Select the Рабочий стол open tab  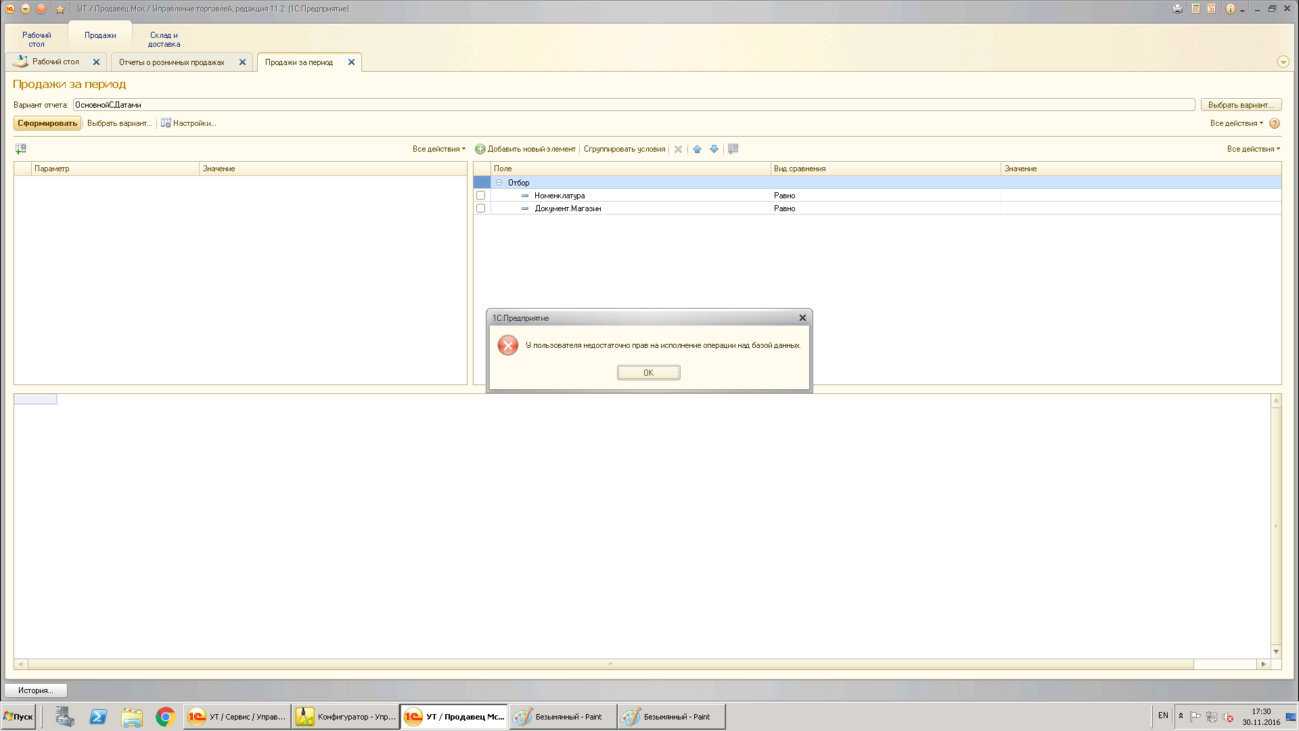(x=55, y=62)
